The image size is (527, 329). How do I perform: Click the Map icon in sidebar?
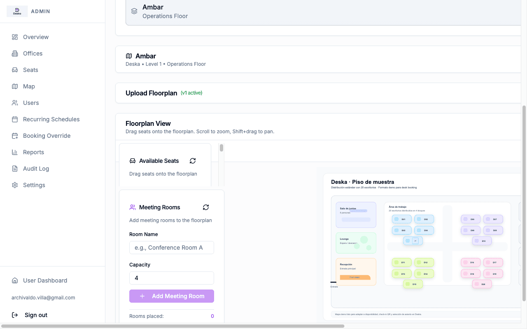(x=15, y=86)
